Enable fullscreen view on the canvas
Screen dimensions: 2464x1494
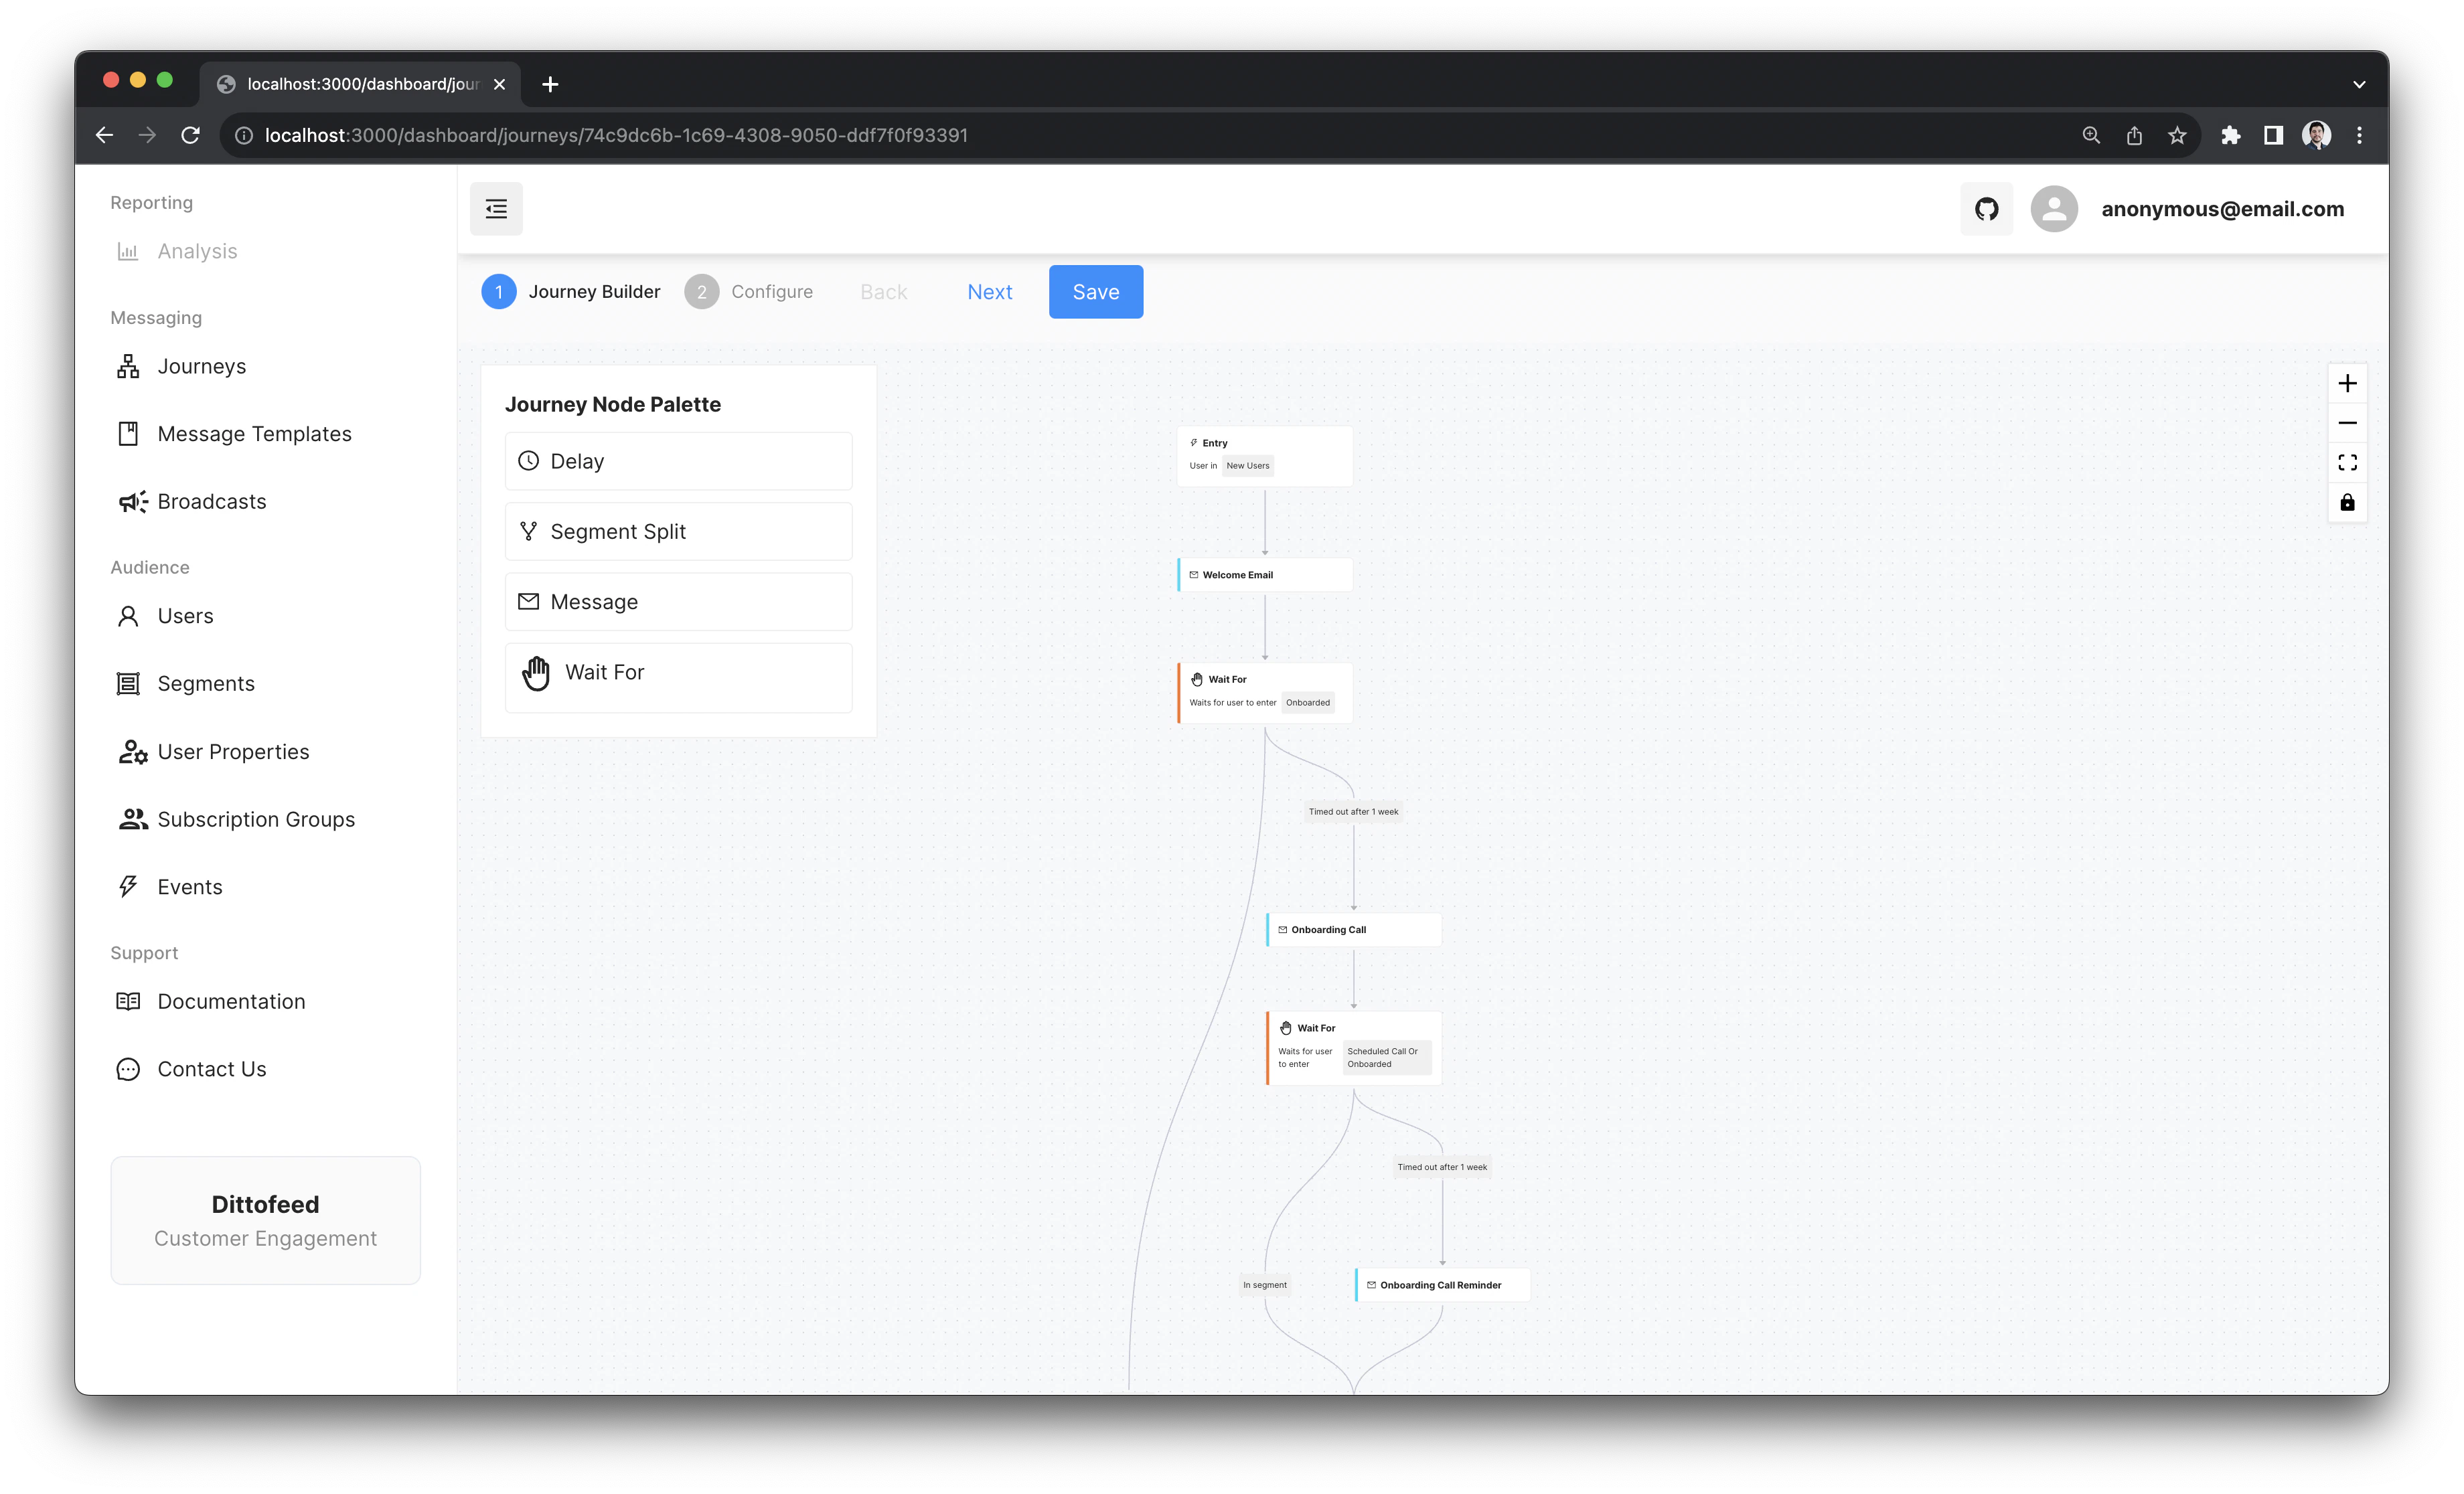click(x=2348, y=462)
